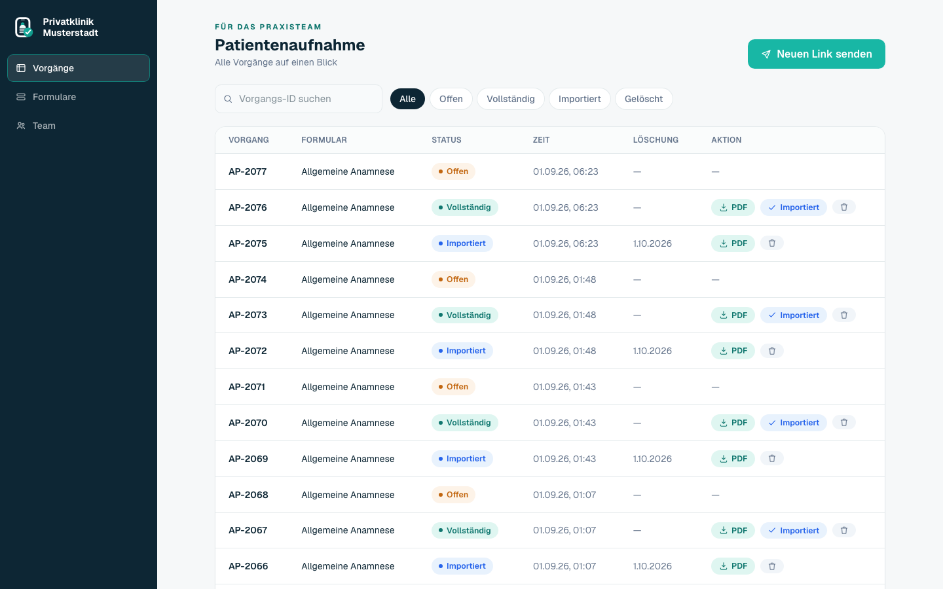Open Vorgänge in the sidebar
The height and width of the screenshot is (589, 943).
pyautogui.click(x=79, y=68)
